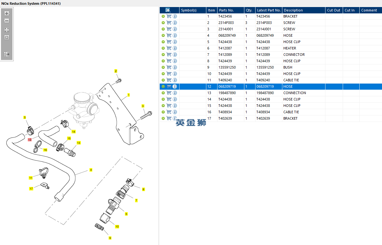Click the four-squares view button in diagram toolbar
Viewport: 382px width, 245px height.
(x=7, y=30)
